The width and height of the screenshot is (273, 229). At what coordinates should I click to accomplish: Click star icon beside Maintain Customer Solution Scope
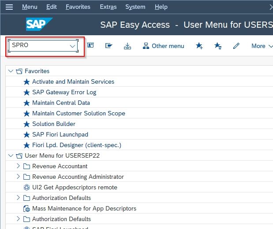[x=26, y=114]
